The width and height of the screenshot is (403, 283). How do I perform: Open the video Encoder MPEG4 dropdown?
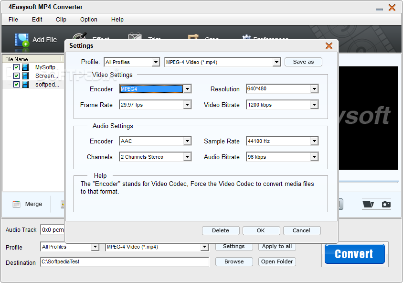click(187, 89)
